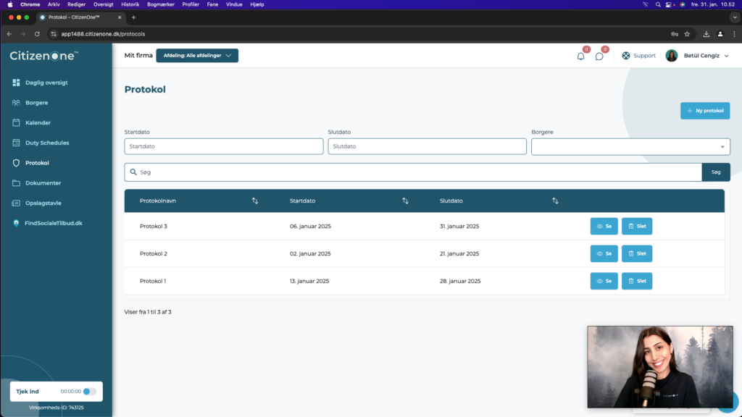View Protokol 3 with Se button

pyautogui.click(x=604, y=226)
